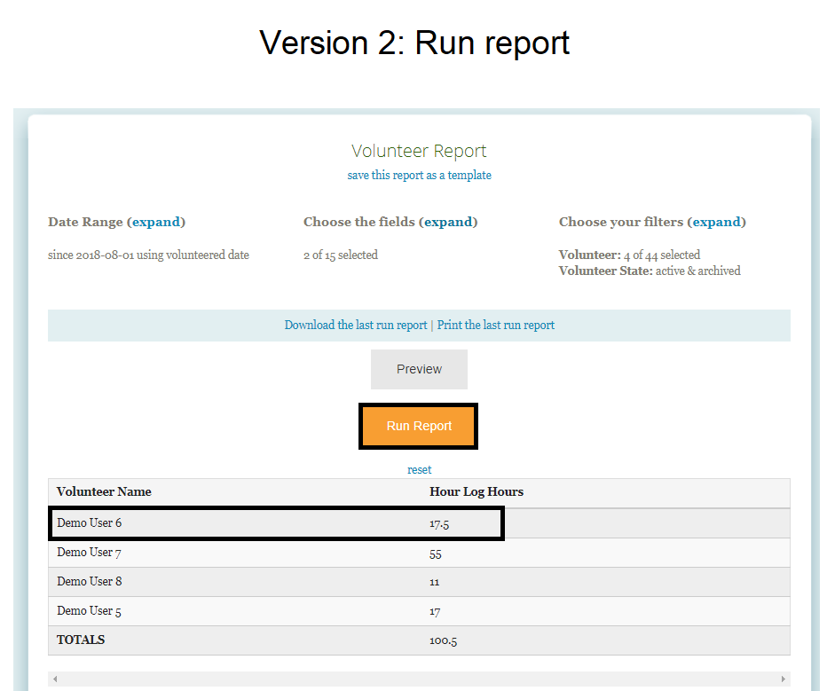The width and height of the screenshot is (827, 691).
Task: Expand the Date Range section
Action: coord(156,222)
